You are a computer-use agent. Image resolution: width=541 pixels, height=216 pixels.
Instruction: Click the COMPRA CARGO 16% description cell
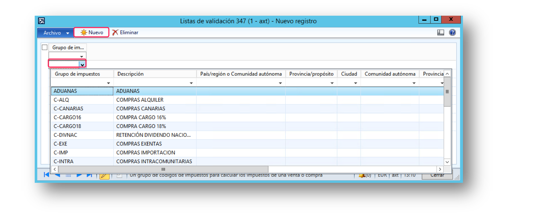pyautogui.click(x=155, y=117)
